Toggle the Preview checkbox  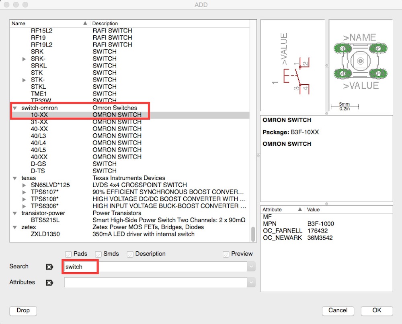coord(226,254)
